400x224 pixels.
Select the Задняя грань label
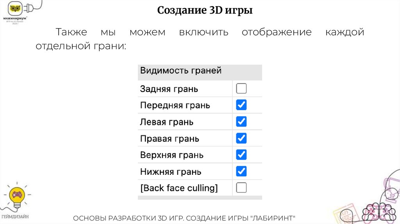click(169, 89)
